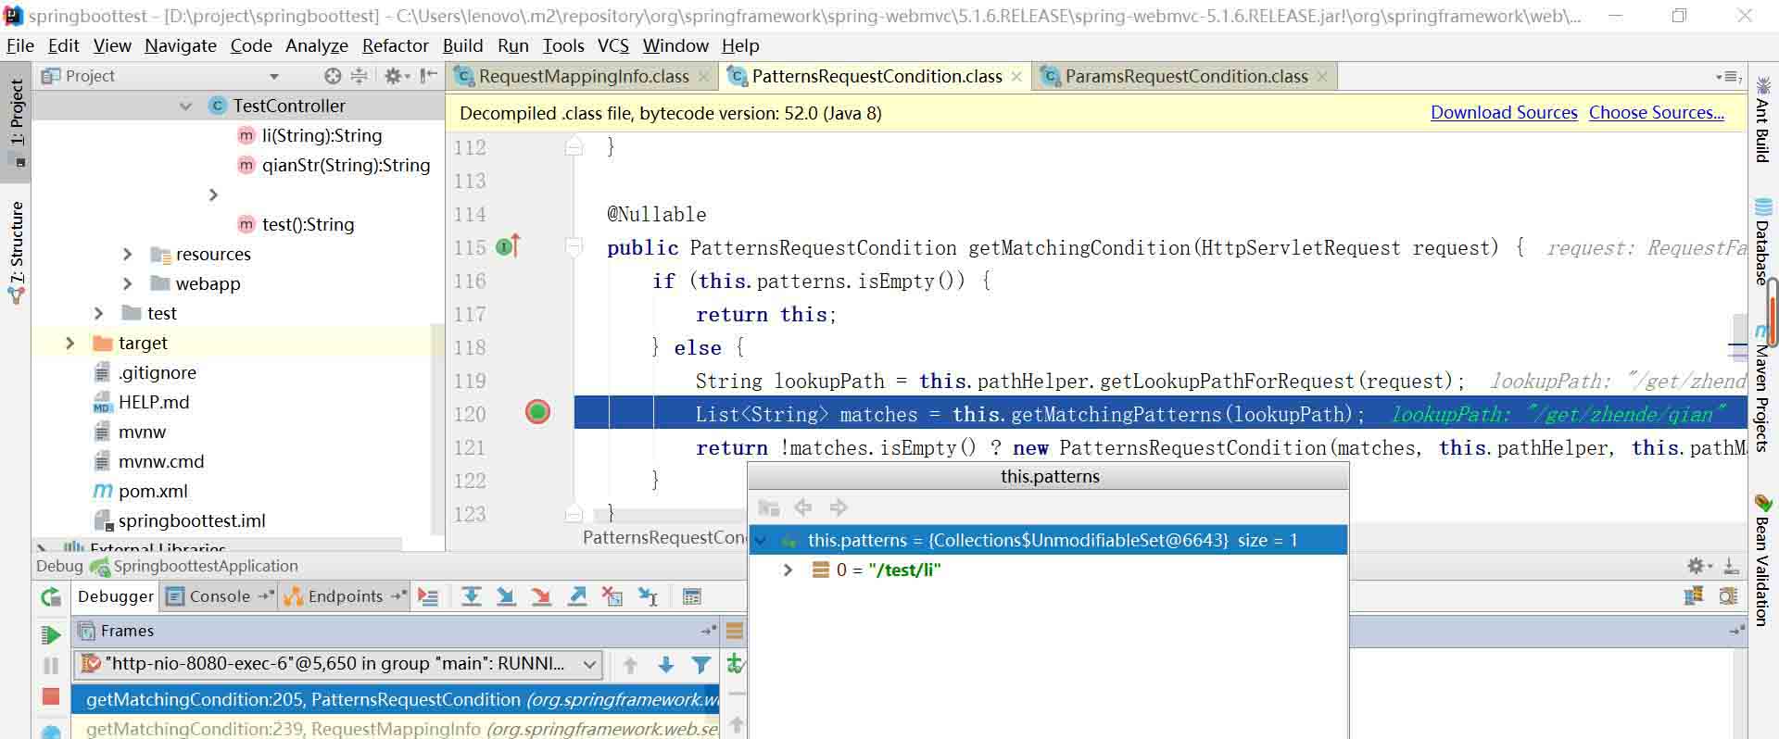The height and width of the screenshot is (739, 1779).
Task: Toggle the breakpoint at line 120
Action: 537,412
